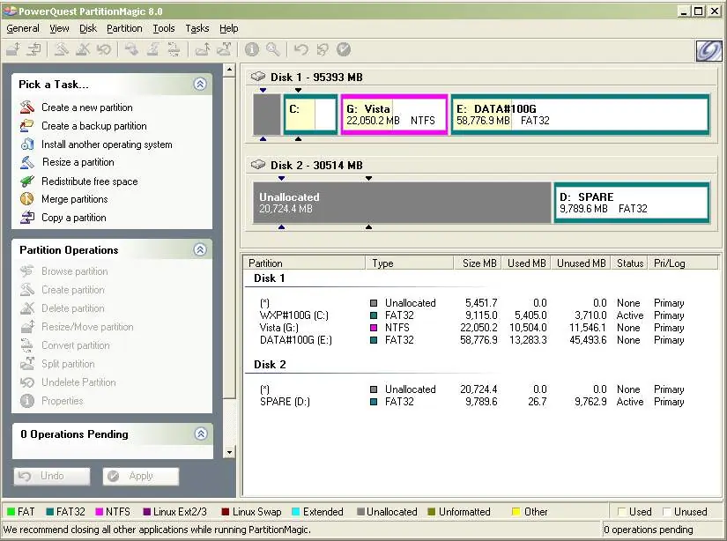The width and height of the screenshot is (727, 541).
Task: Collapse the Pick a Task panel
Action: coord(200,85)
